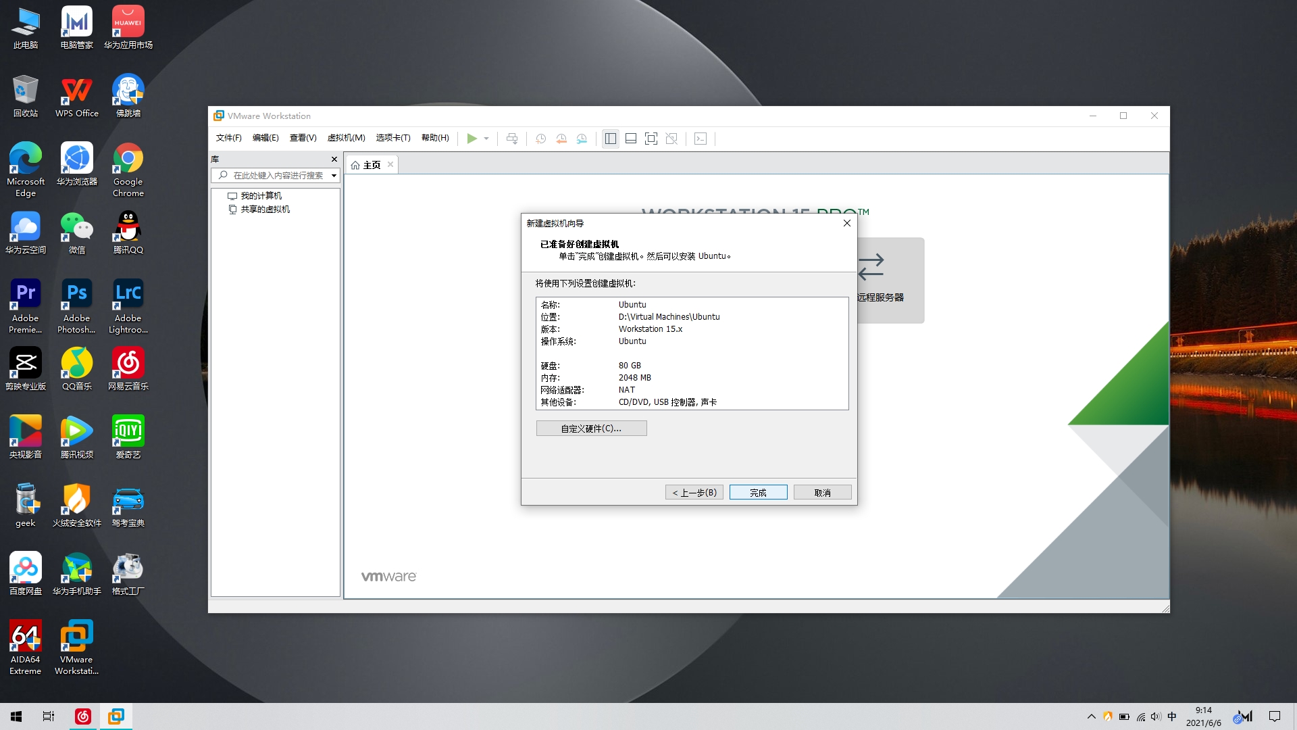Image resolution: width=1297 pixels, height=730 pixels.
Task: Click the send Ctrl+Alt+Del toolbar icon
Action: pyautogui.click(x=512, y=139)
